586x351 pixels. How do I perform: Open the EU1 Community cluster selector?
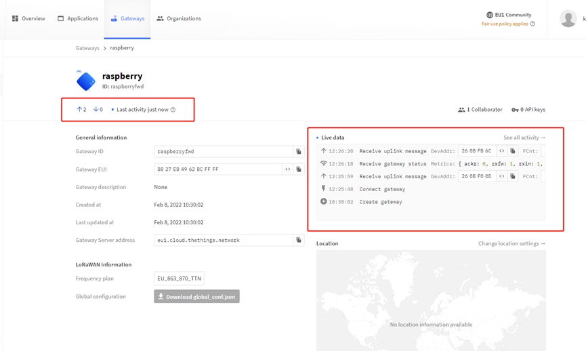click(x=509, y=15)
